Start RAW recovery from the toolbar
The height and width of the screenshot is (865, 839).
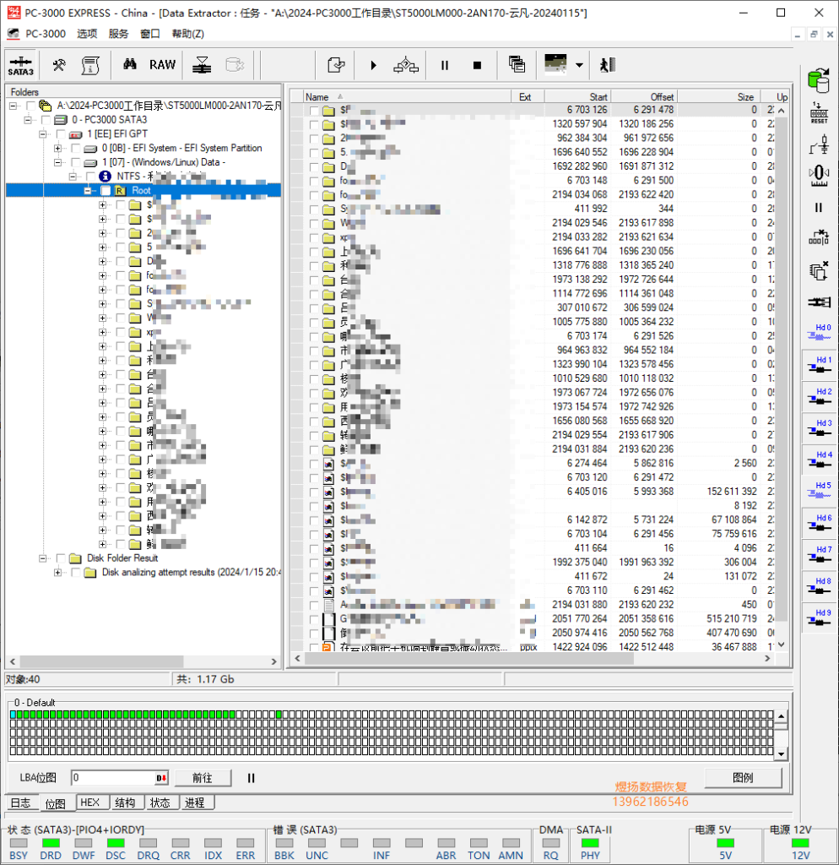[x=162, y=64]
